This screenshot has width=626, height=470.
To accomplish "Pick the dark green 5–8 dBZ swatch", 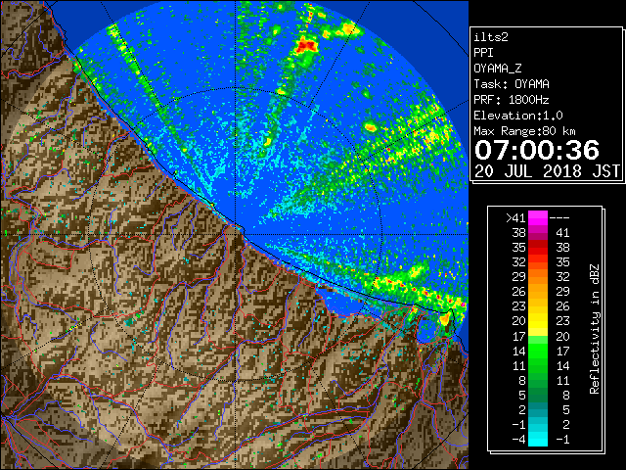I will tap(538, 395).
